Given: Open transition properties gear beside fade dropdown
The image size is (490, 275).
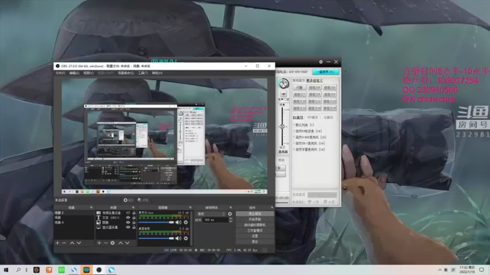Looking at the screenshot, I should pyautogui.click(x=230, y=214).
